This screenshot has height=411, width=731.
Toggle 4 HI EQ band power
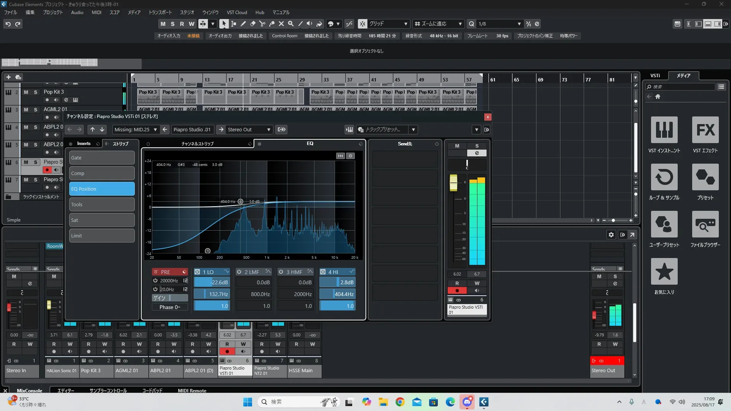(x=323, y=272)
